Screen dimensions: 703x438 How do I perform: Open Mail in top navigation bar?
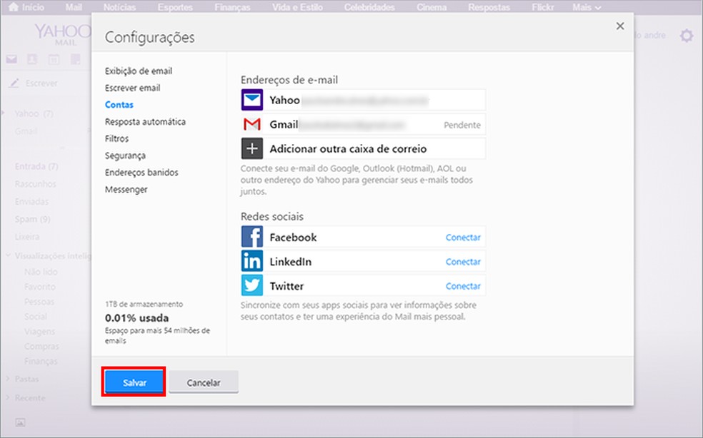click(74, 7)
